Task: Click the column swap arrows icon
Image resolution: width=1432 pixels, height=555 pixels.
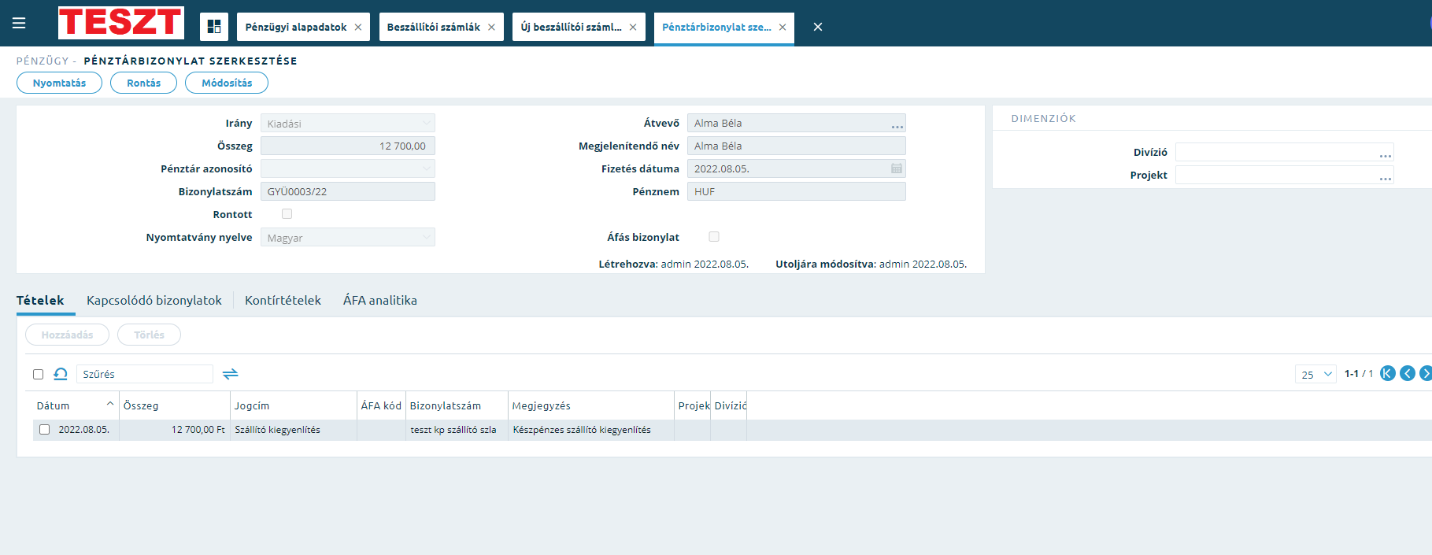Action: pyautogui.click(x=230, y=374)
